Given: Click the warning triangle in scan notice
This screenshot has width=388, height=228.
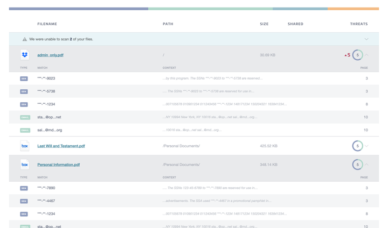Looking at the screenshot, I should (x=24, y=39).
